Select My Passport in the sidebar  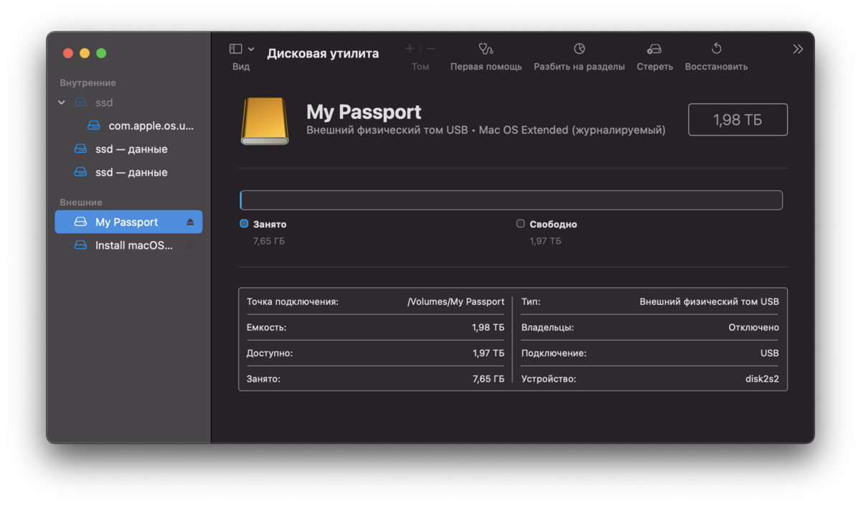coord(128,222)
